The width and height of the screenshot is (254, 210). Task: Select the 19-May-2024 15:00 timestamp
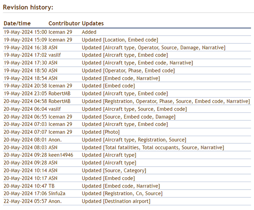[25, 32]
